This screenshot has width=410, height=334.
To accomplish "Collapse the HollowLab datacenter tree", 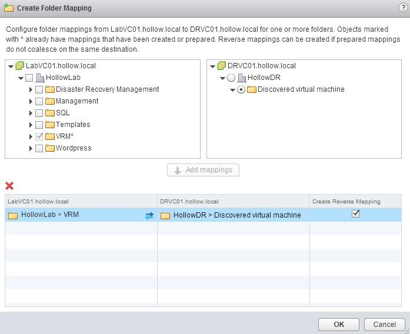I will (21, 78).
